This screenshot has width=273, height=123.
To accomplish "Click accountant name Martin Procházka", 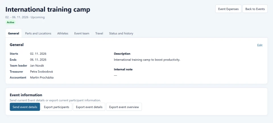I will pos(42,77).
